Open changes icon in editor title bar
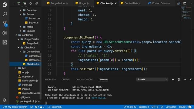The height and width of the screenshot is (109, 194). click(179, 3)
